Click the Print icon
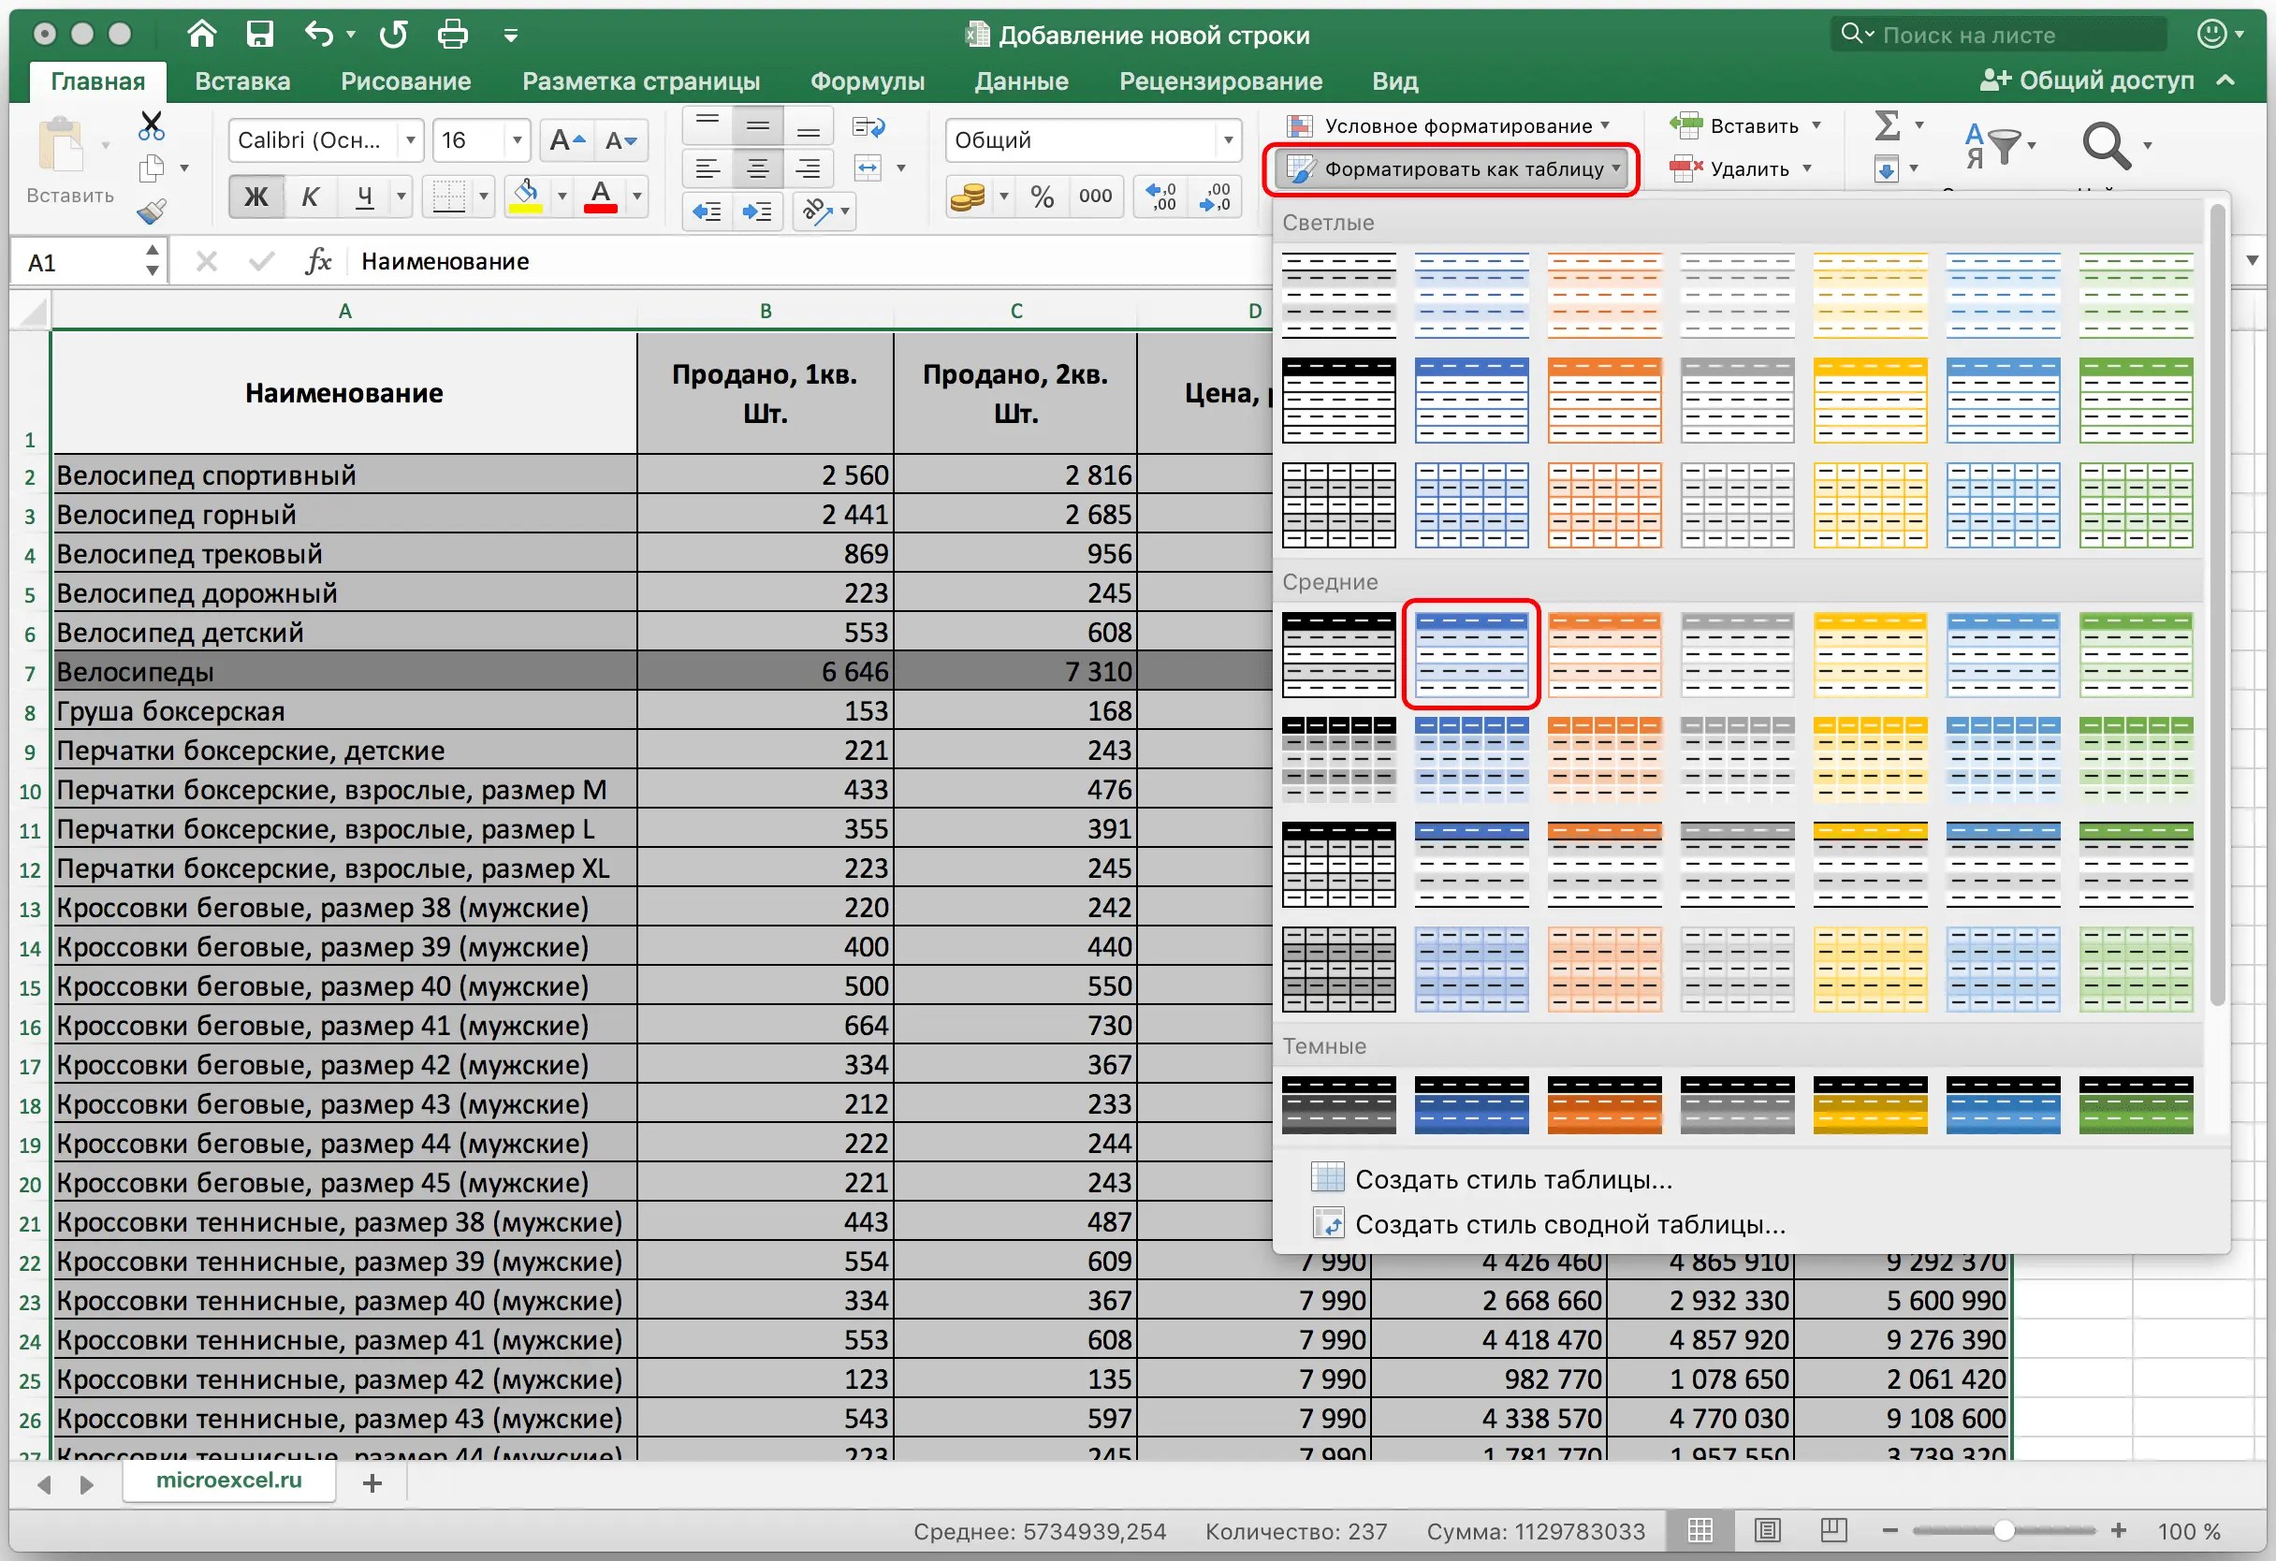2276x1561 pixels. pyautogui.click(x=451, y=36)
